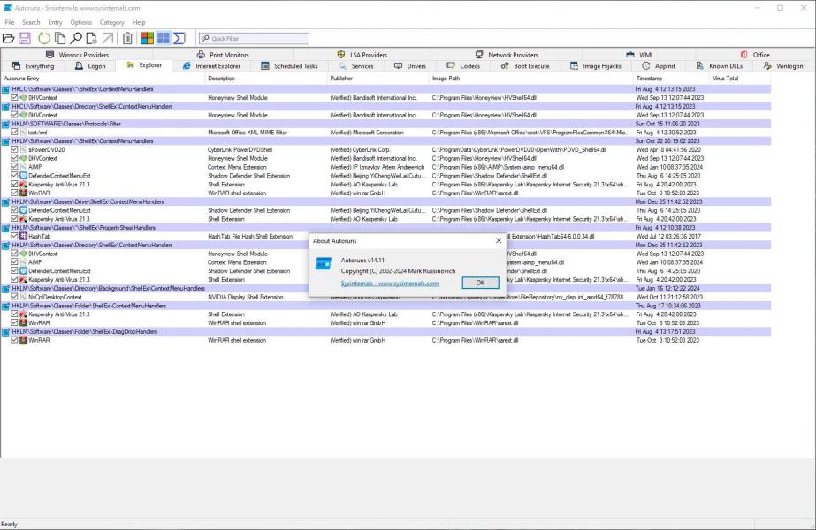The height and width of the screenshot is (530, 816).
Task: Uncheck WinRAR checkbox under DragDropHandlers key
Action: pyautogui.click(x=14, y=340)
